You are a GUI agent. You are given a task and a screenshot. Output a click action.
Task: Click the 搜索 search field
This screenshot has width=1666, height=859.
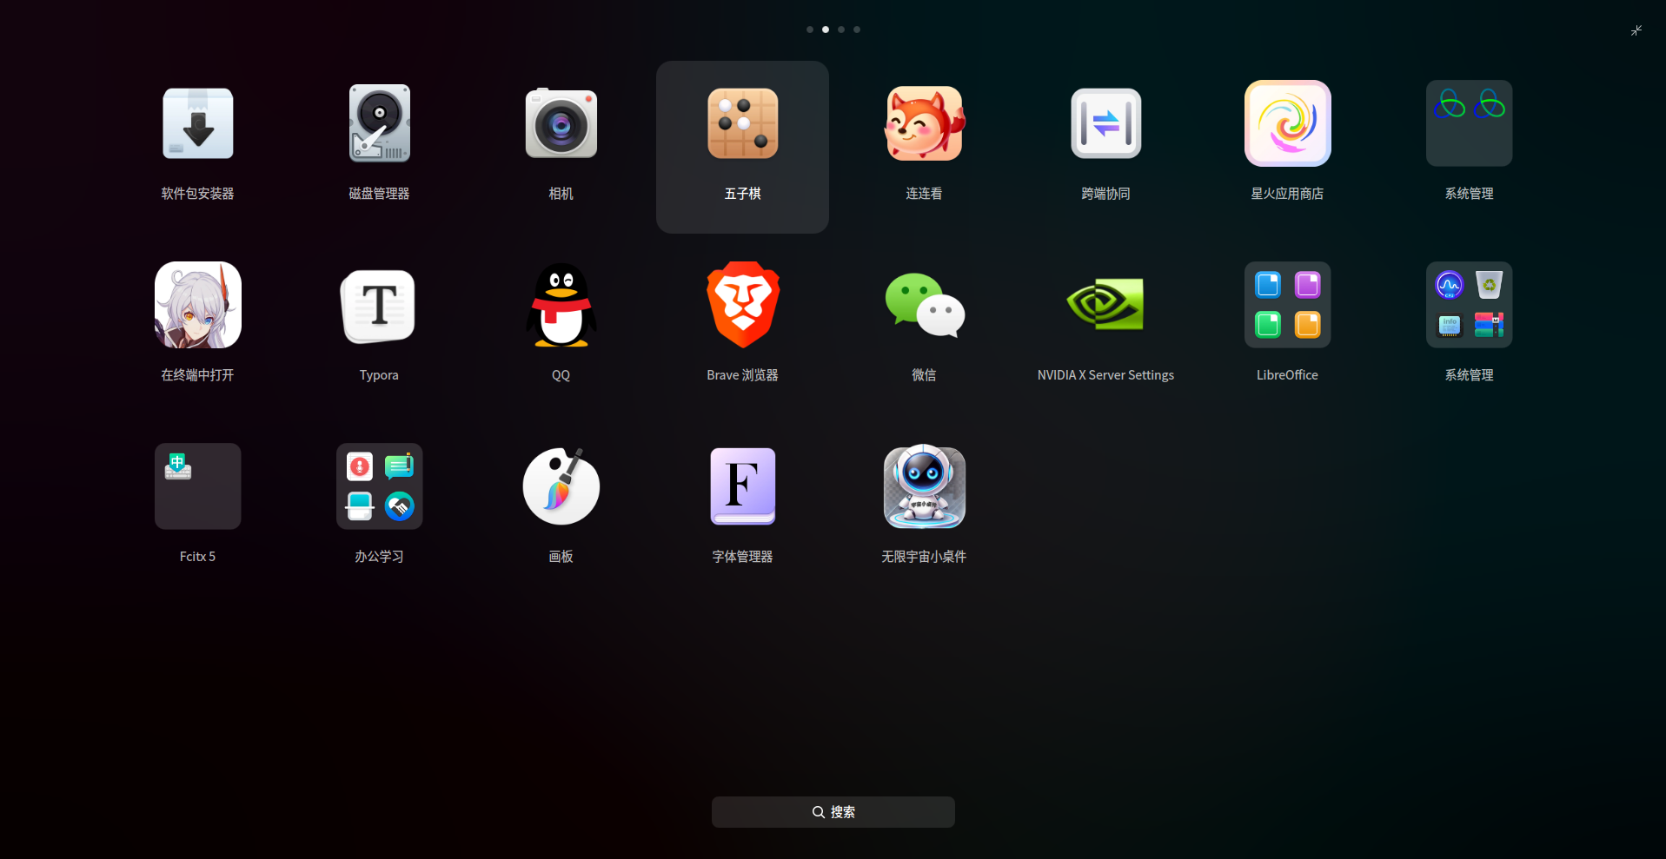833,812
